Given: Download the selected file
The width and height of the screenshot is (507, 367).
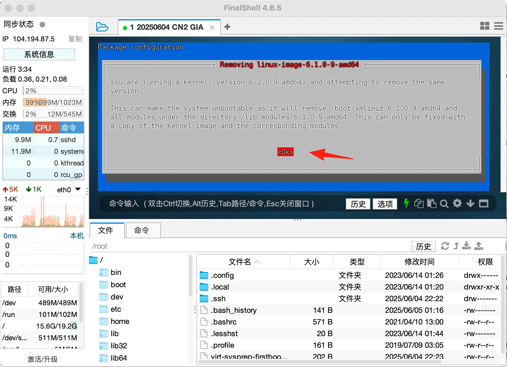Looking at the screenshot, I should [x=466, y=246].
